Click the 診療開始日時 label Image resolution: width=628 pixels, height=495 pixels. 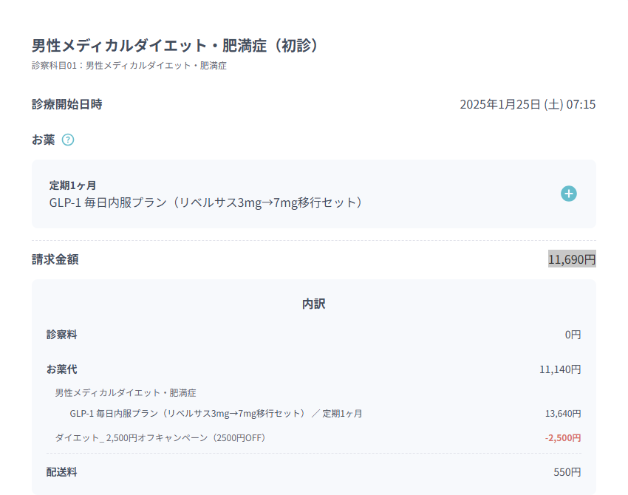[67, 104]
